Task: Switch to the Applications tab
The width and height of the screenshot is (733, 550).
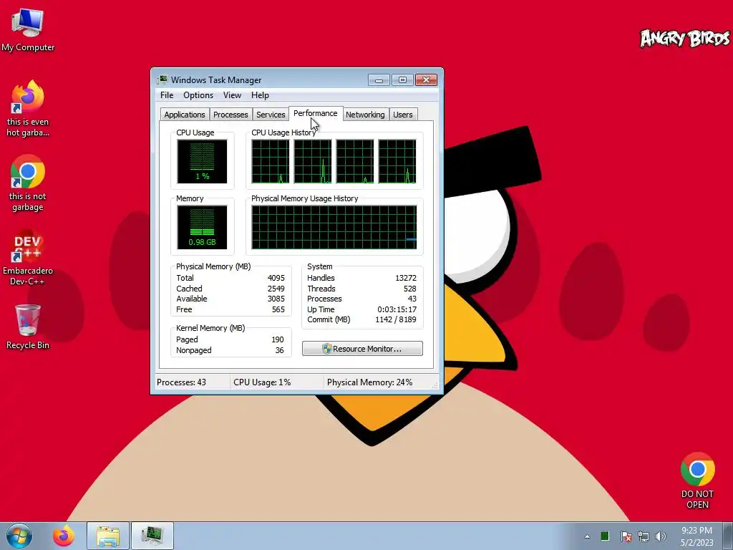Action: click(x=185, y=115)
